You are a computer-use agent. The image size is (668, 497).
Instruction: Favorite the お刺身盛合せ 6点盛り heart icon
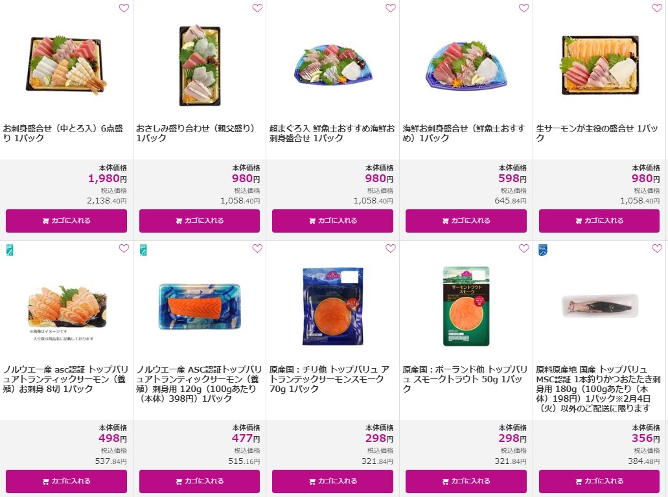click(x=124, y=8)
